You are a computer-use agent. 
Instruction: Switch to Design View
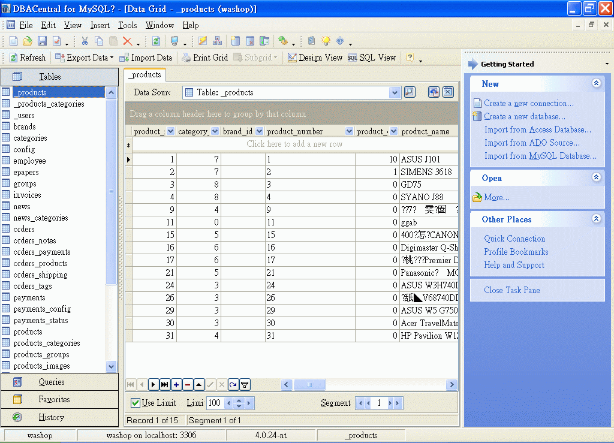pyautogui.click(x=315, y=58)
